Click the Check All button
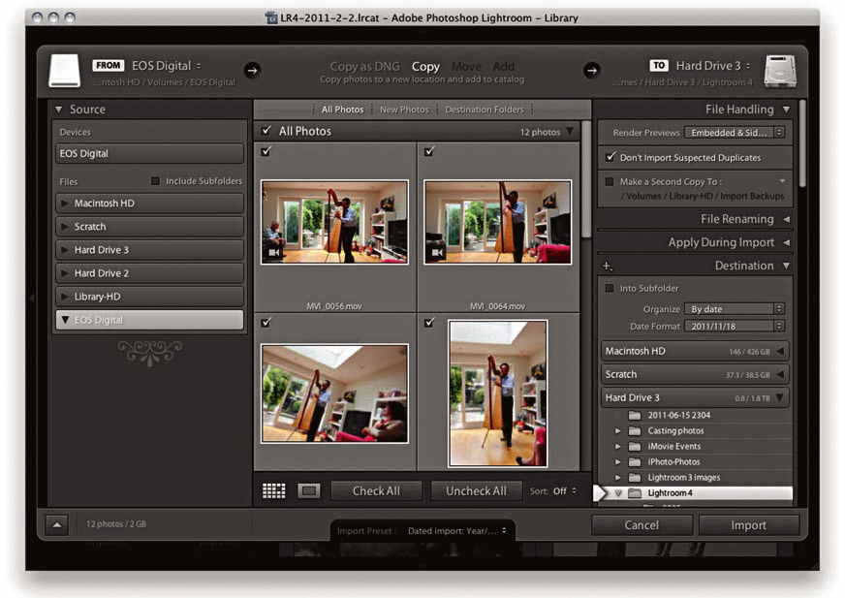845x598 pixels. click(x=376, y=490)
